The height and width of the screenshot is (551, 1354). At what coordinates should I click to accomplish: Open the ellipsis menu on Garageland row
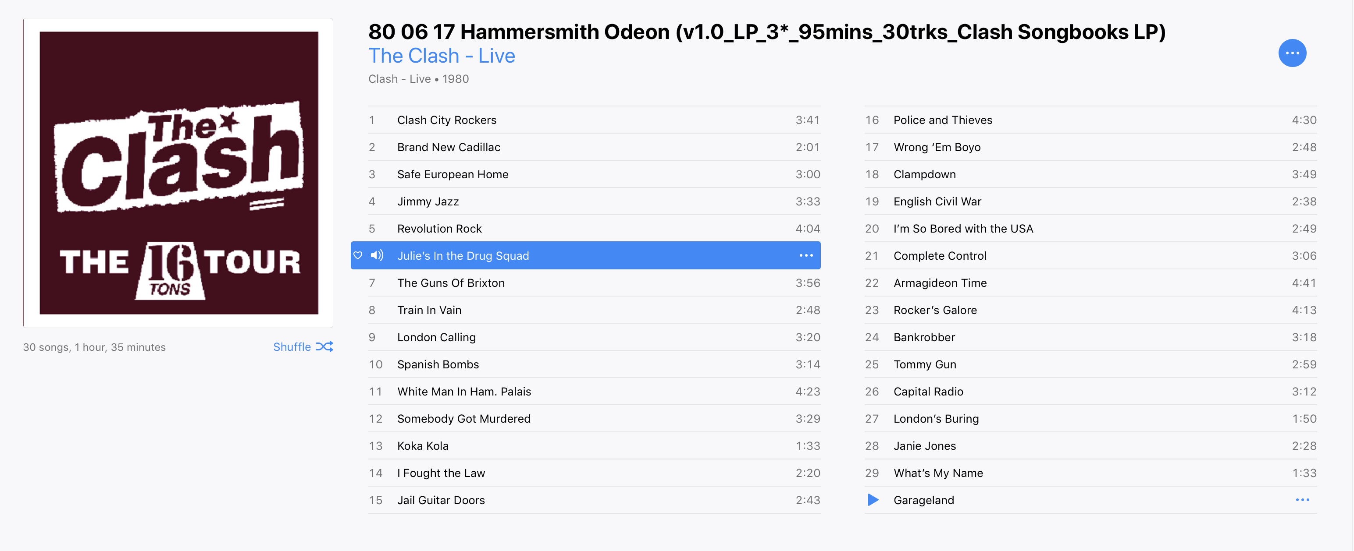pyautogui.click(x=1302, y=499)
